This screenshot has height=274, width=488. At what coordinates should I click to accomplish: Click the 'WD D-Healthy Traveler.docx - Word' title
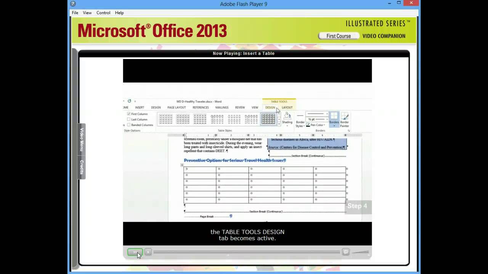(199, 102)
